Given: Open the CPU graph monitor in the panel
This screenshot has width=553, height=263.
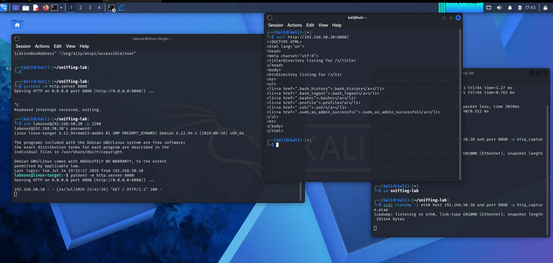Looking at the screenshot, I should pos(461,8).
